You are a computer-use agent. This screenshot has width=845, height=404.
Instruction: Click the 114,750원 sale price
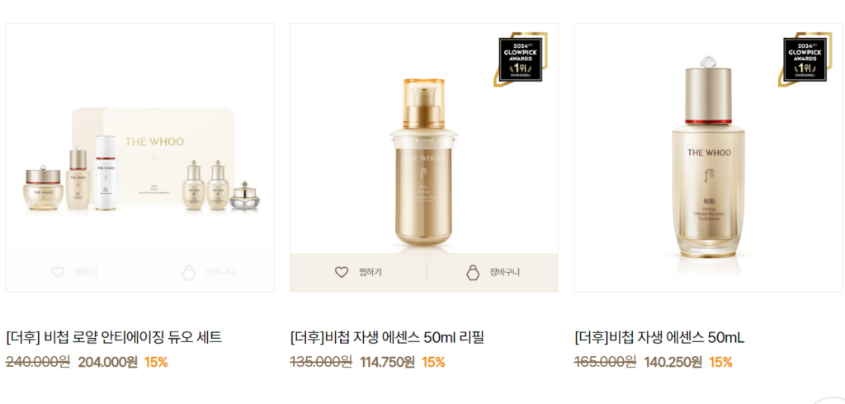pyautogui.click(x=388, y=362)
